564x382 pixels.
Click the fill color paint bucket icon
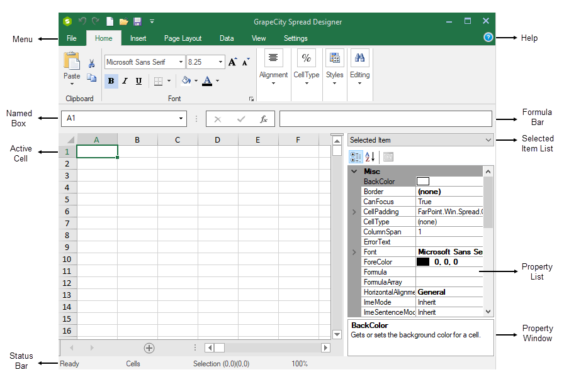point(186,80)
